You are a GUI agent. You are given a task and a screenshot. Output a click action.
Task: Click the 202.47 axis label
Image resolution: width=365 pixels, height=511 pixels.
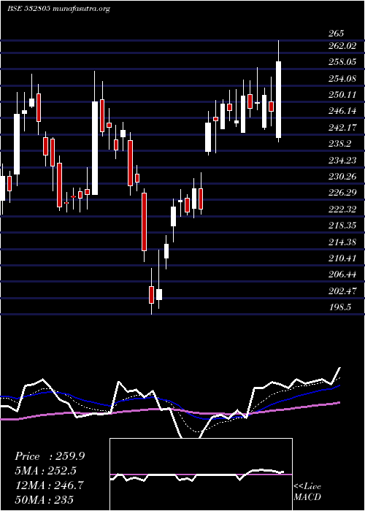tap(342, 291)
